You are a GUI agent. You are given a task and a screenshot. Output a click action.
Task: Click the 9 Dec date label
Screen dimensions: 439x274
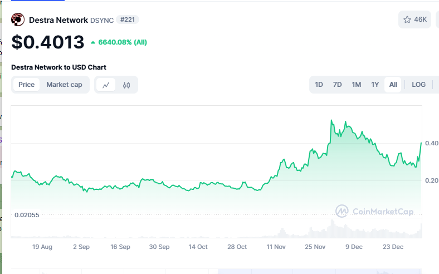click(354, 247)
